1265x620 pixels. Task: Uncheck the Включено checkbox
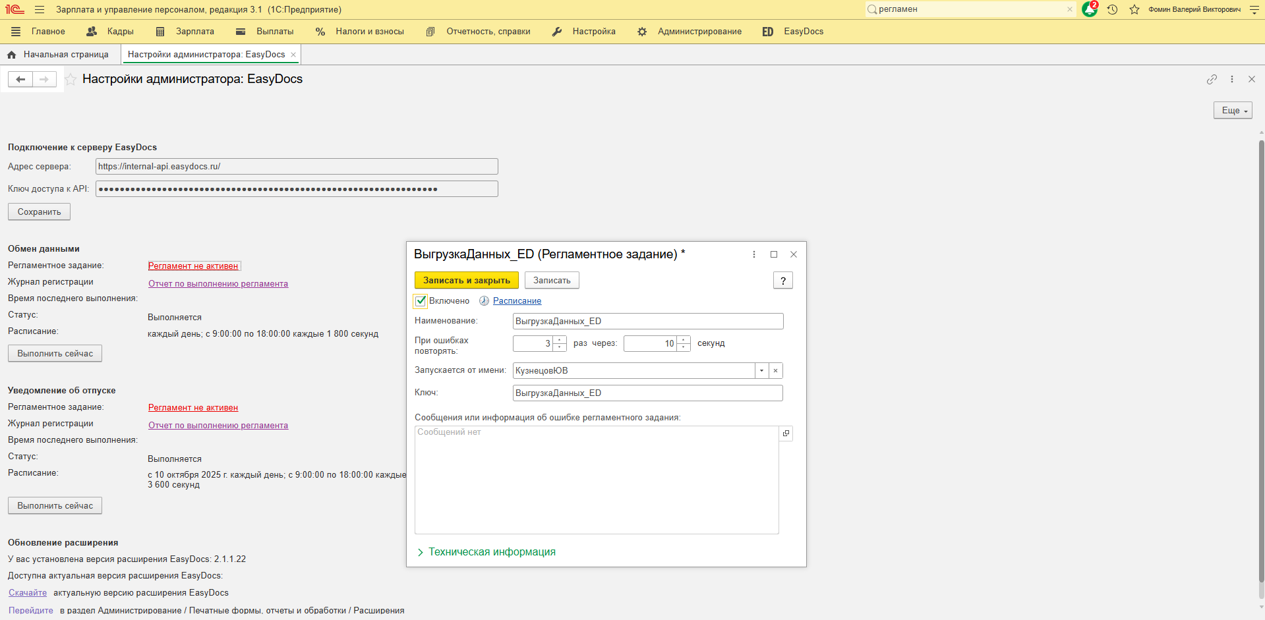tap(421, 301)
